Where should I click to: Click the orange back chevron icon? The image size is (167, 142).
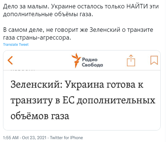coord(10,60)
